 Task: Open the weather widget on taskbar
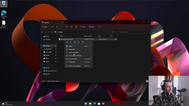7,104
